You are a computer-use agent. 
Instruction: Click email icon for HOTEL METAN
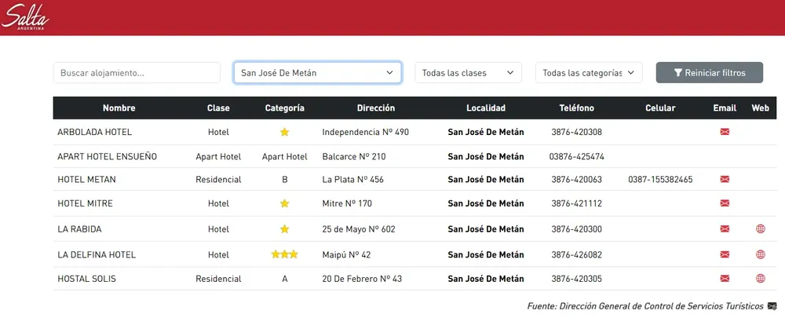point(725,180)
